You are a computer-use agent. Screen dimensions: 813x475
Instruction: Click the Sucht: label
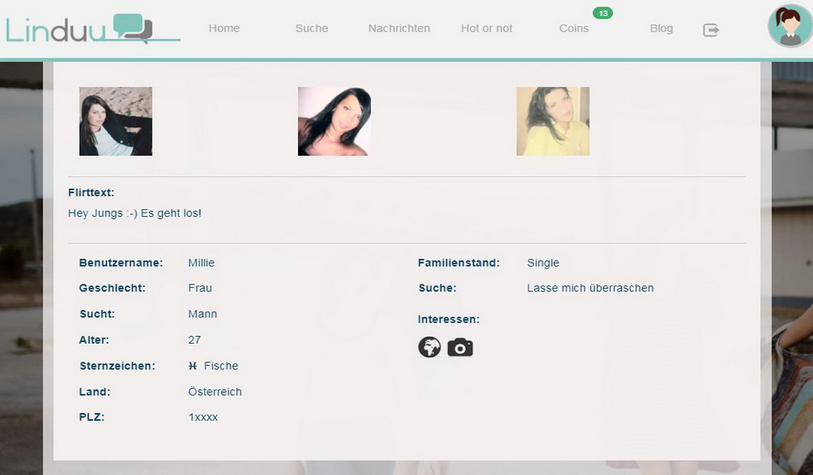point(97,314)
